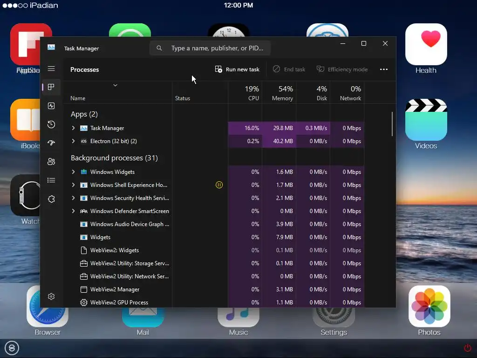Viewport: 477px width, 358px height.
Task: Select WebView2 Utility: Storage Service row
Action: click(213, 263)
